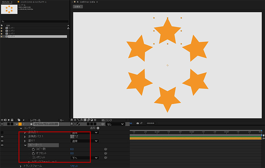Click the pick whip spiral beside コピー数

106,149
